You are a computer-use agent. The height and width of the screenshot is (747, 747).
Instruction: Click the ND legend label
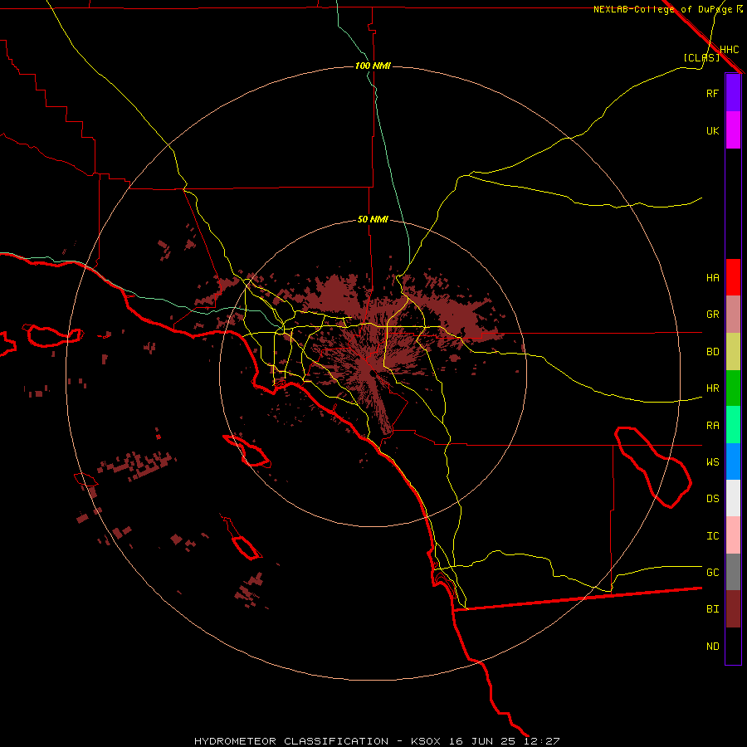[712, 647]
